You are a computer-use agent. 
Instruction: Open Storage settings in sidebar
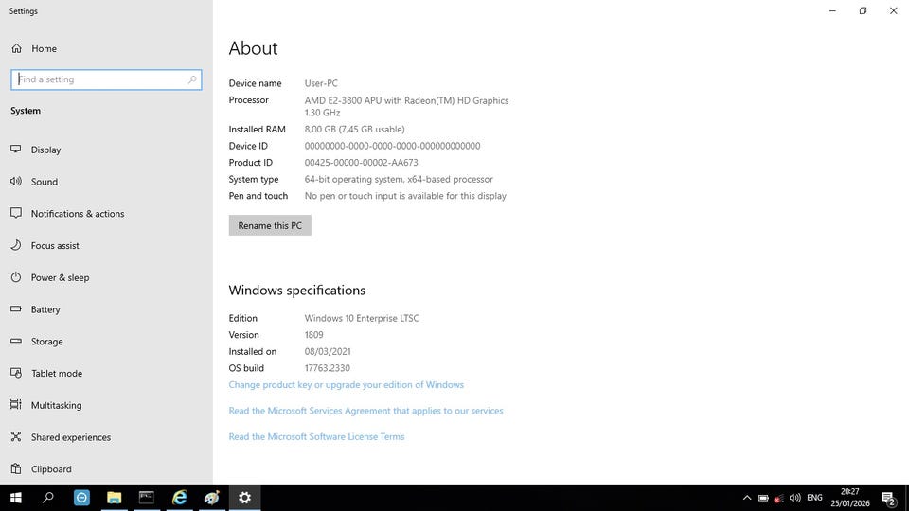[x=37, y=341]
